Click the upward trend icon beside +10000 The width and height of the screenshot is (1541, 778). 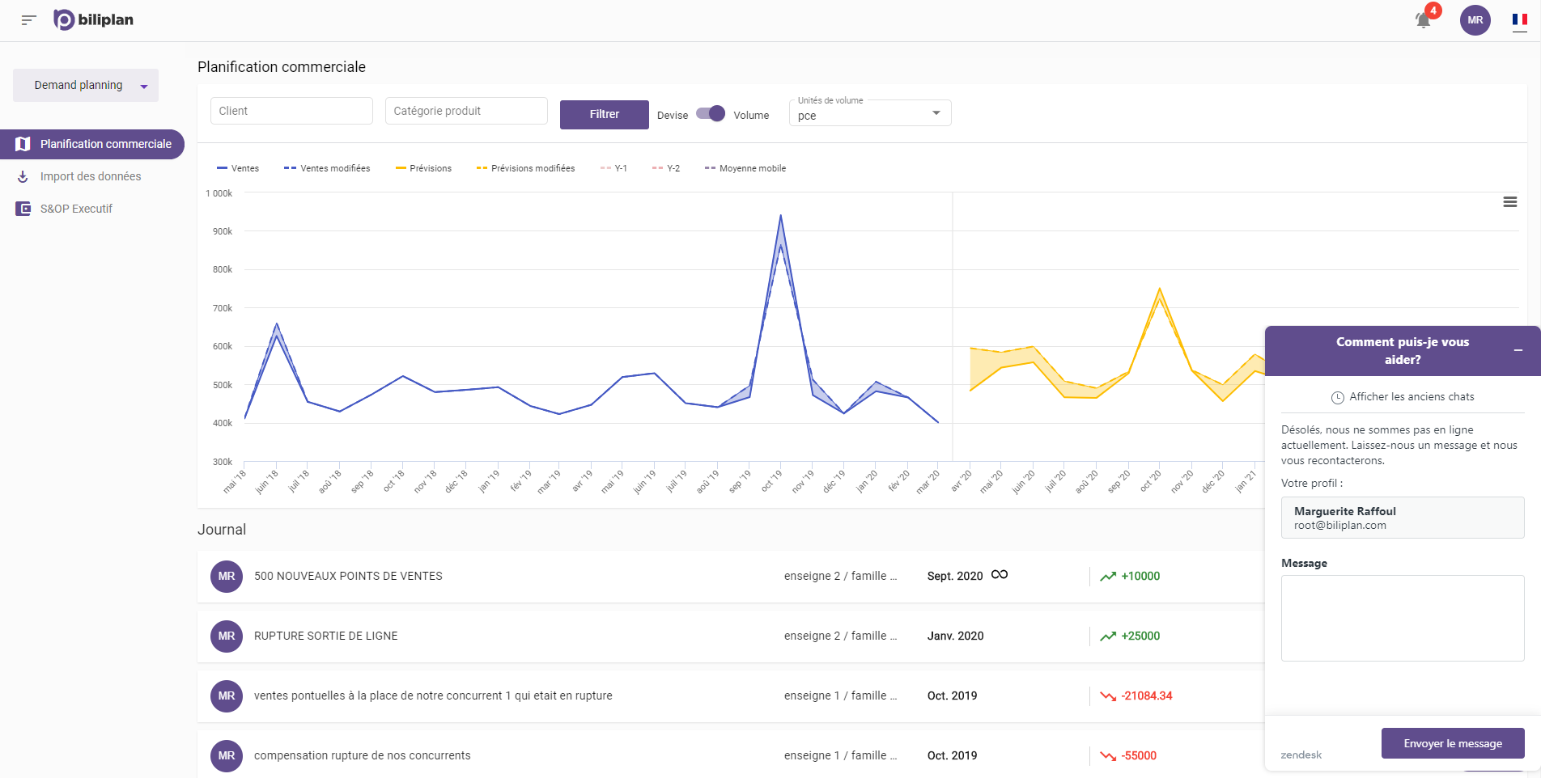click(x=1108, y=577)
